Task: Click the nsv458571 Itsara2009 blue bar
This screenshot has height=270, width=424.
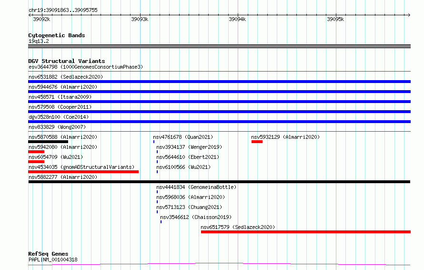Action: [x=219, y=102]
